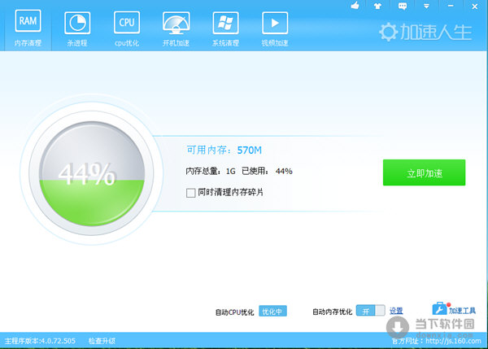Click the thumbs-up like icon
The height and width of the screenshot is (349, 488).
tap(355, 6)
